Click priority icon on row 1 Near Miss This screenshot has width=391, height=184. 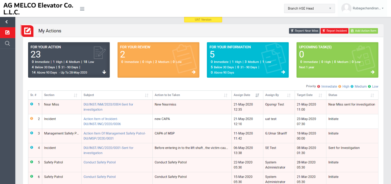tap(32, 104)
